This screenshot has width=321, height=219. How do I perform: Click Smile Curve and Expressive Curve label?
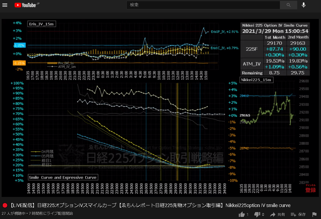point(63,177)
